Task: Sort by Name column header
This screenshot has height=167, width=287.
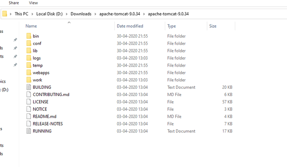Action: (31, 26)
